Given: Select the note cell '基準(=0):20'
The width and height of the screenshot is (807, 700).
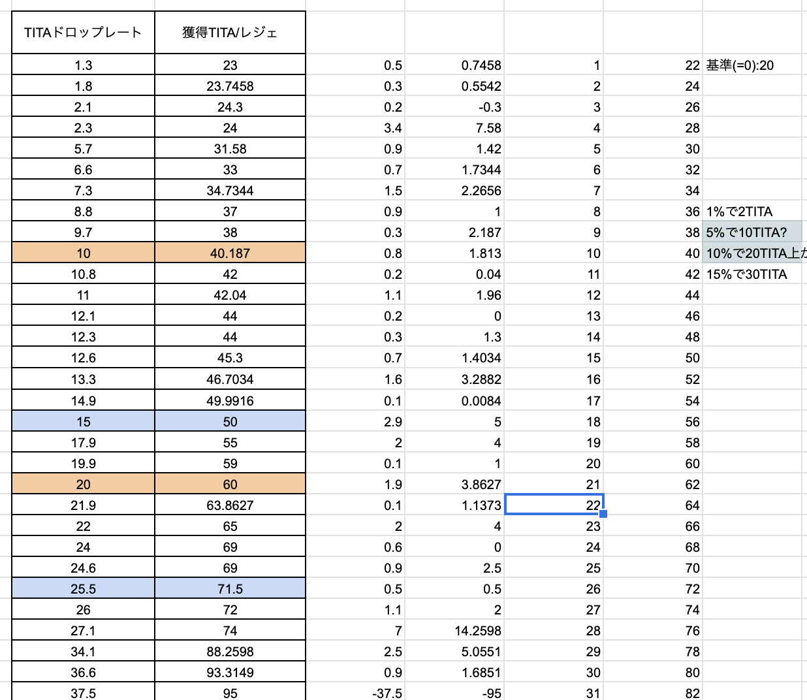Looking at the screenshot, I should [752, 65].
